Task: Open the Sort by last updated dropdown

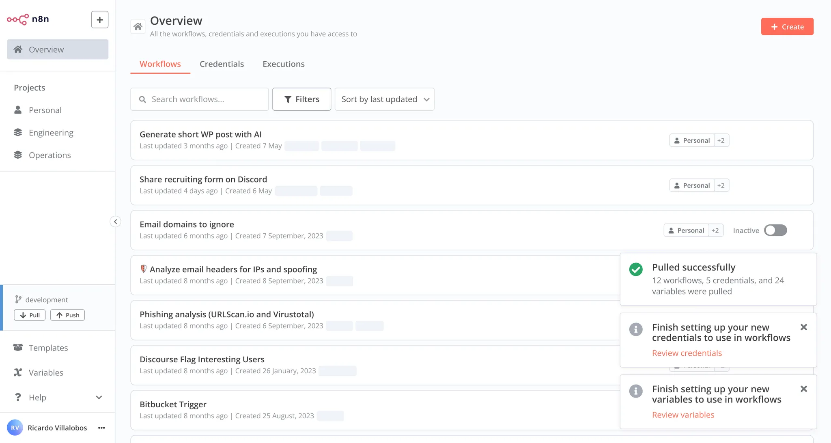Action: (384, 99)
